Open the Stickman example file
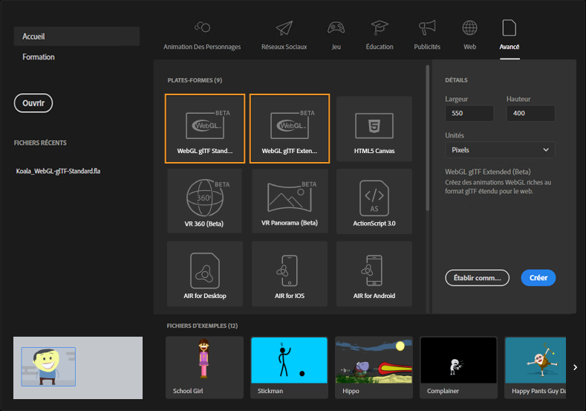 [289, 367]
